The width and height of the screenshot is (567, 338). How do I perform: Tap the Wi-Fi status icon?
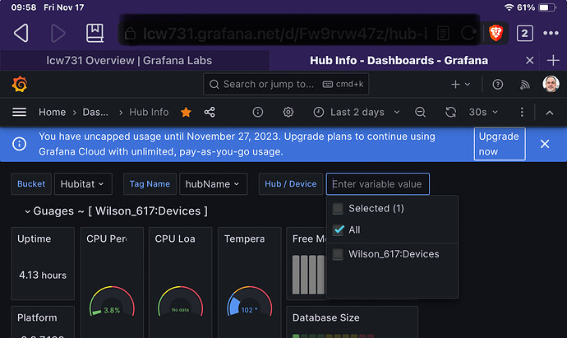tap(509, 7)
